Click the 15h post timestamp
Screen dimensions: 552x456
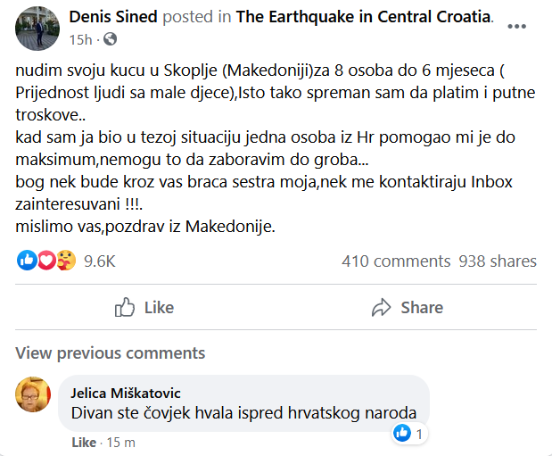coord(80,39)
